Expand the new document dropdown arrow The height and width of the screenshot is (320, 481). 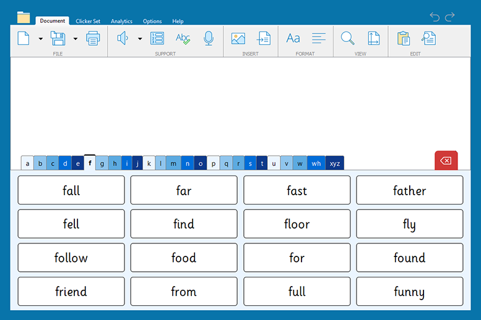(41, 39)
